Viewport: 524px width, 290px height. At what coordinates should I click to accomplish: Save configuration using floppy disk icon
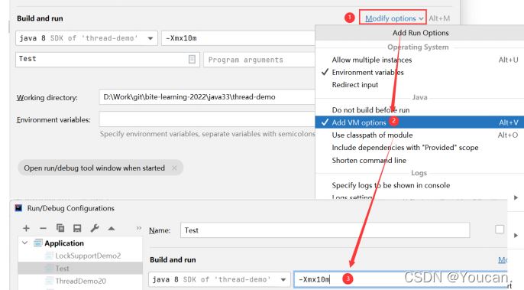coord(77,228)
